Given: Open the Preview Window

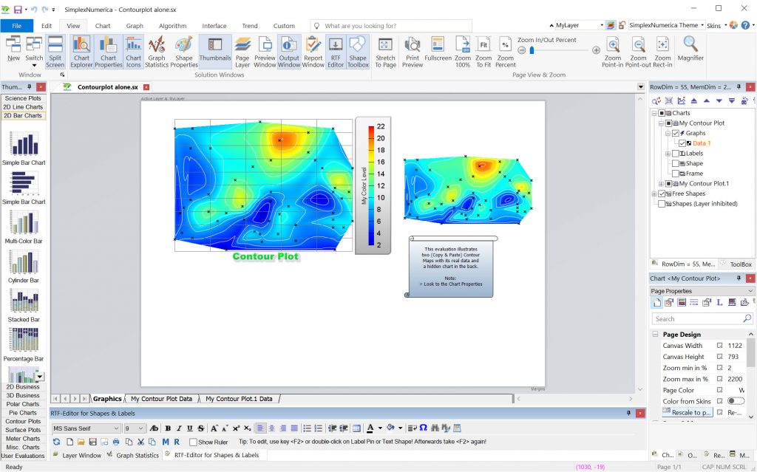Looking at the screenshot, I should [265, 52].
